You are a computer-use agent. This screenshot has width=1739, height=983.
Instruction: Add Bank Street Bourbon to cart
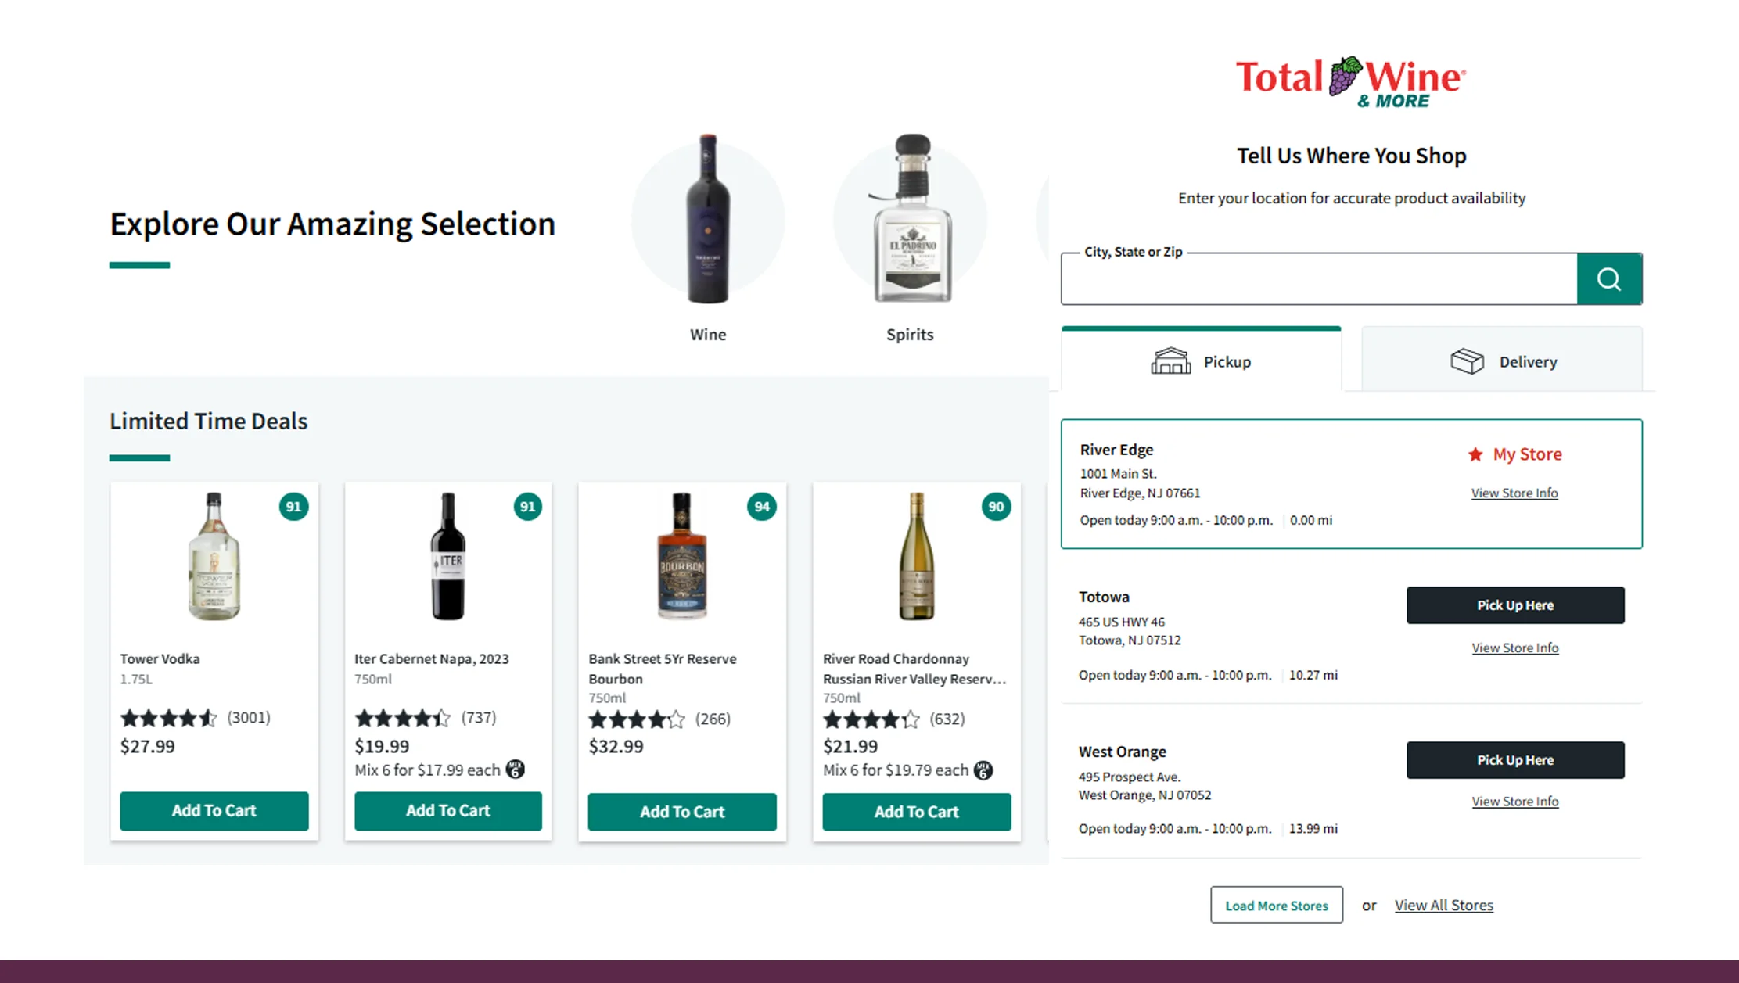tap(681, 812)
